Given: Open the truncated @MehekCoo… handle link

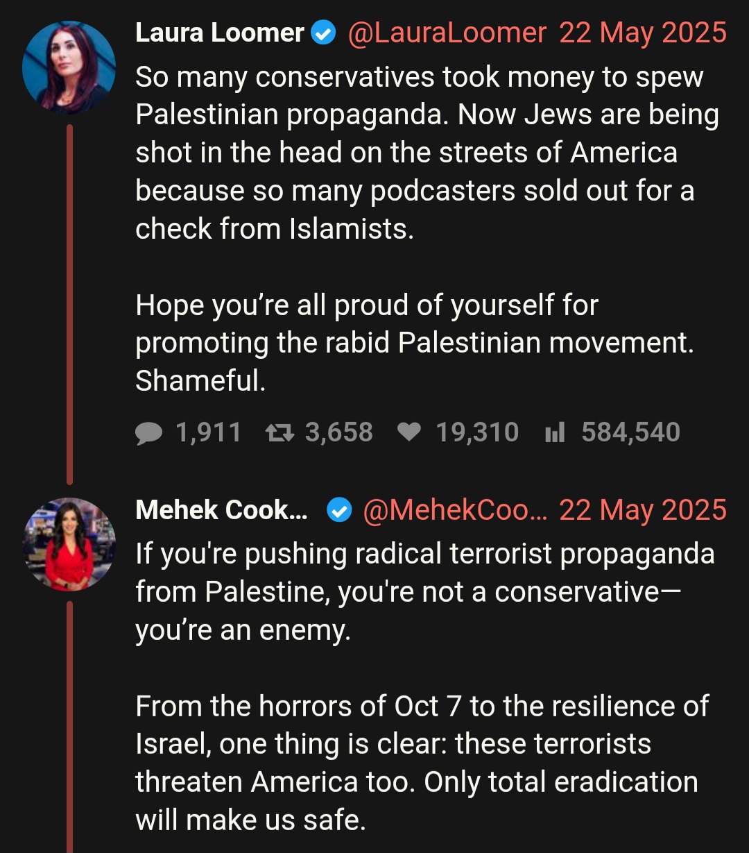Looking at the screenshot, I should tap(455, 511).
